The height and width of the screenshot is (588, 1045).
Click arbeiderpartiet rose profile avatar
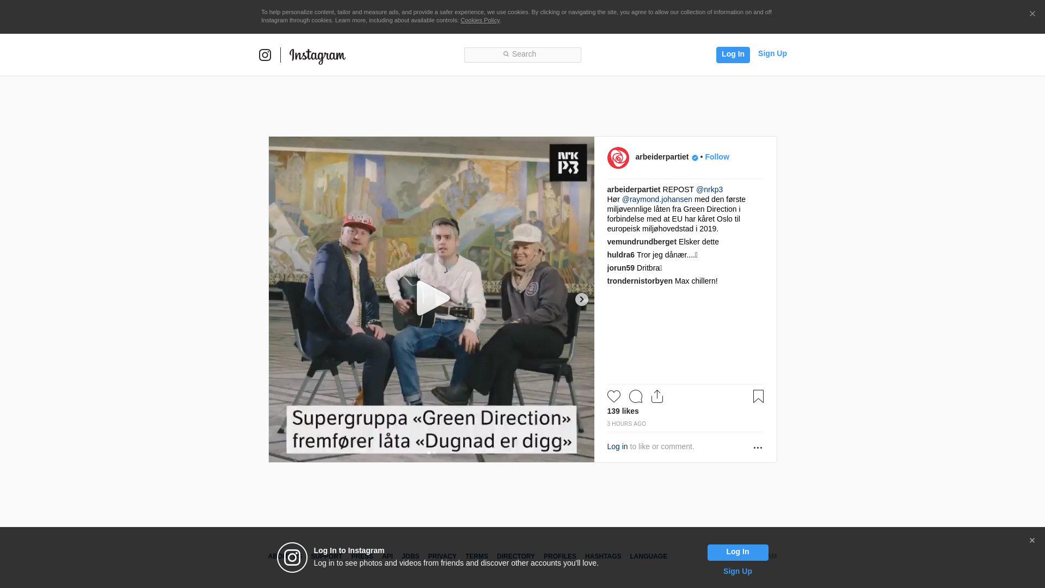click(x=618, y=158)
